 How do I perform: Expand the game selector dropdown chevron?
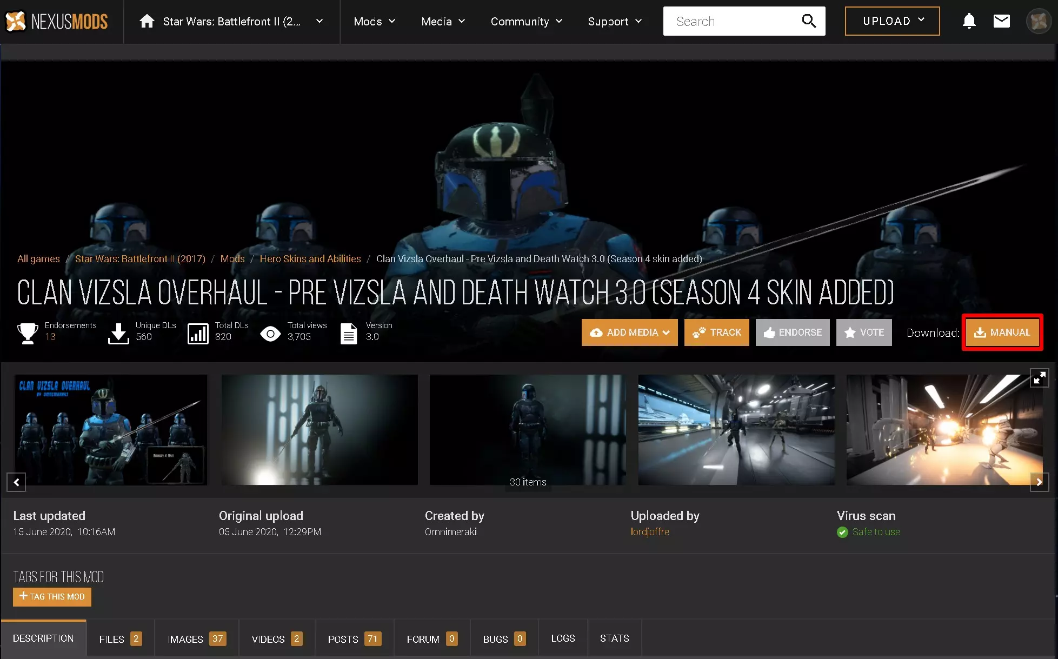[x=320, y=21]
